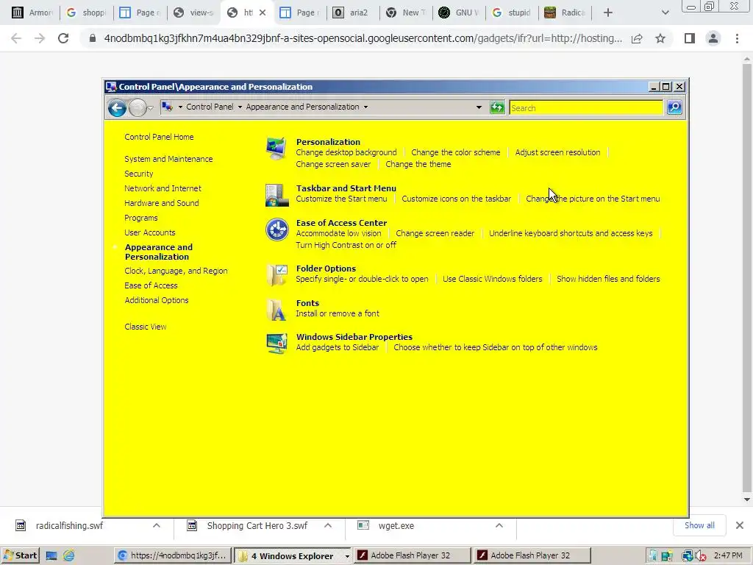Switch to the stupid Google search tab
The height and width of the screenshot is (565, 753).
tap(512, 13)
